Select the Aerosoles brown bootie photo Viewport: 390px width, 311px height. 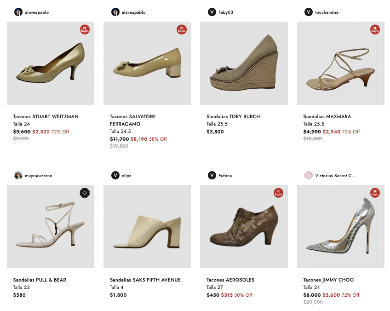tap(244, 226)
